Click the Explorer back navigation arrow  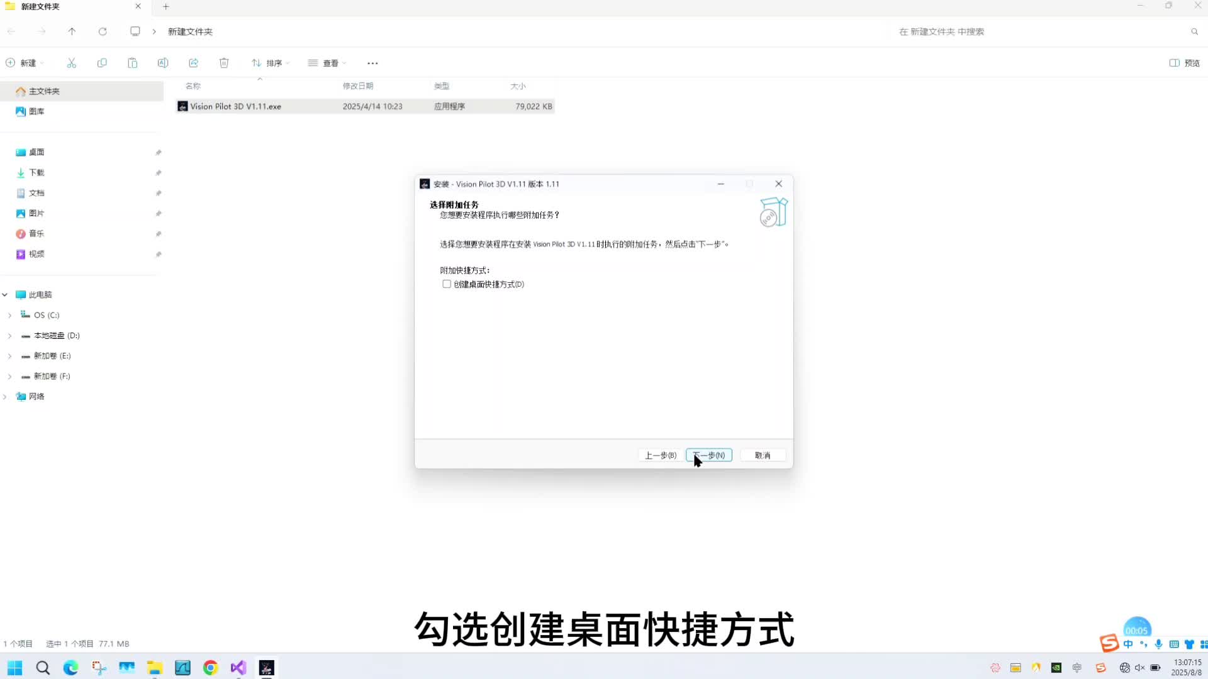[11, 31]
